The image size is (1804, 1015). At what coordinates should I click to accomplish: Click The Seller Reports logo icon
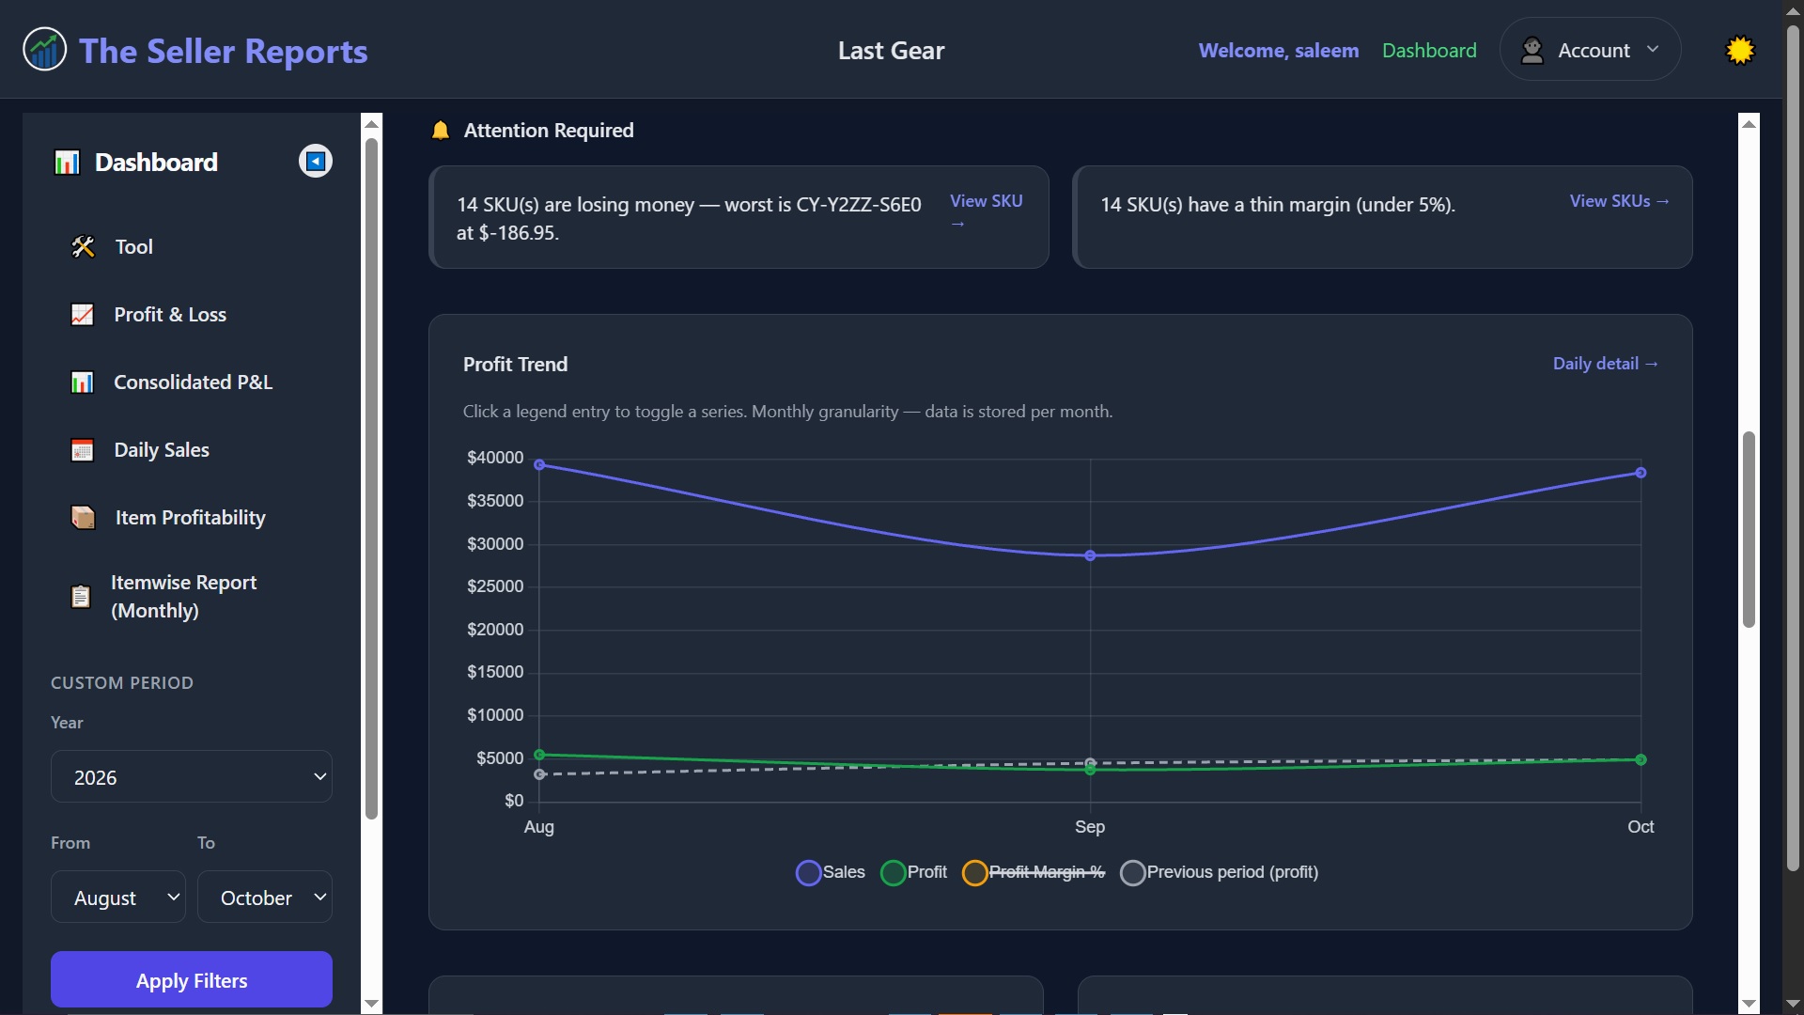(x=44, y=50)
